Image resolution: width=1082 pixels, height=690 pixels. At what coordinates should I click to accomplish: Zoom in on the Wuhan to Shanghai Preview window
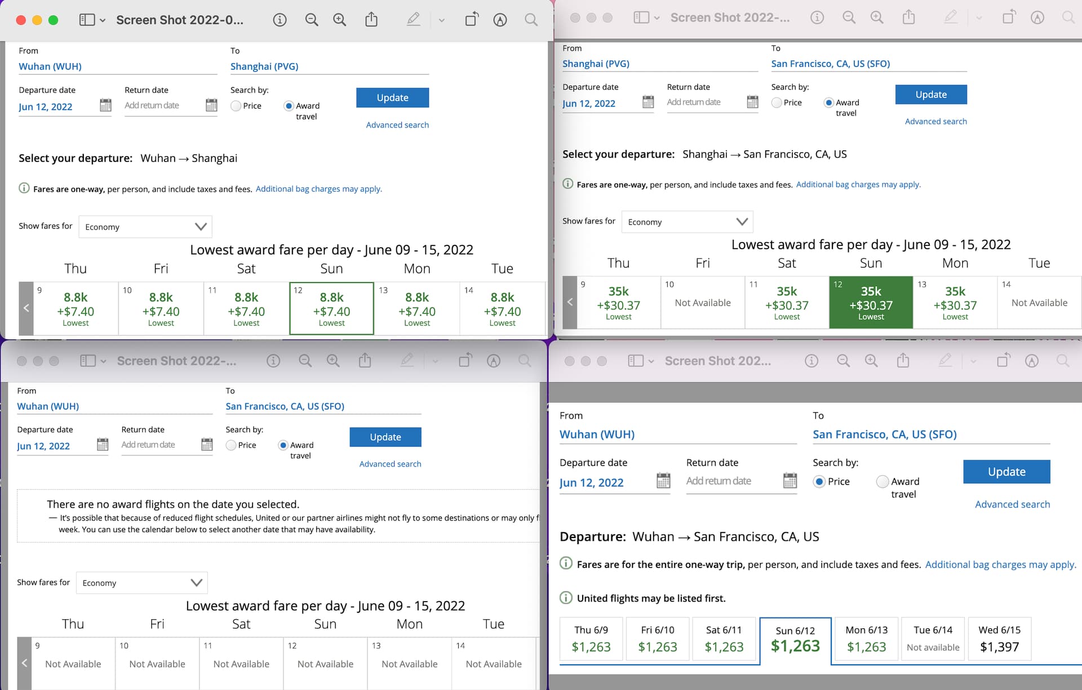coord(339,20)
